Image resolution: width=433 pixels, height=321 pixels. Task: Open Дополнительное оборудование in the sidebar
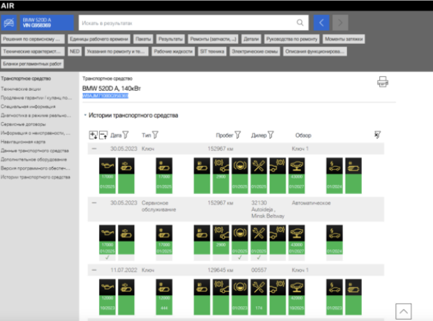[x=34, y=160]
